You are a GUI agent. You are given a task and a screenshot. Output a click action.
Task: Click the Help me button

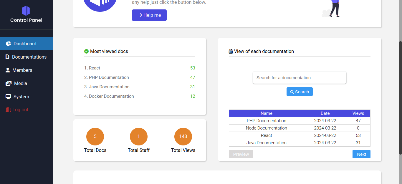(x=149, y=15)
